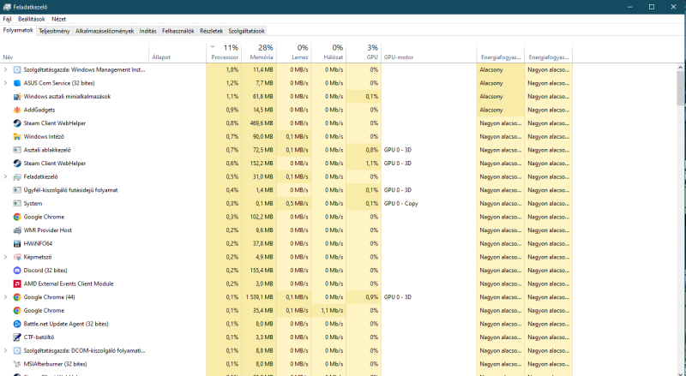
Task: Click the AddGadgets process icon
Action: pos(17,110)
